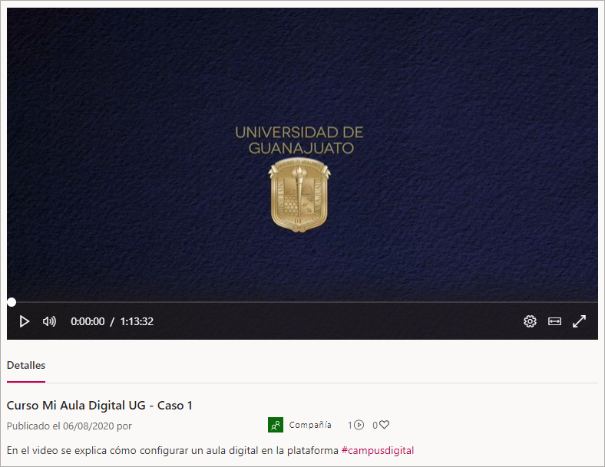Open video settings gear
Image resolution: width=605 pixels, height=467 pixels.
point(530,321)
